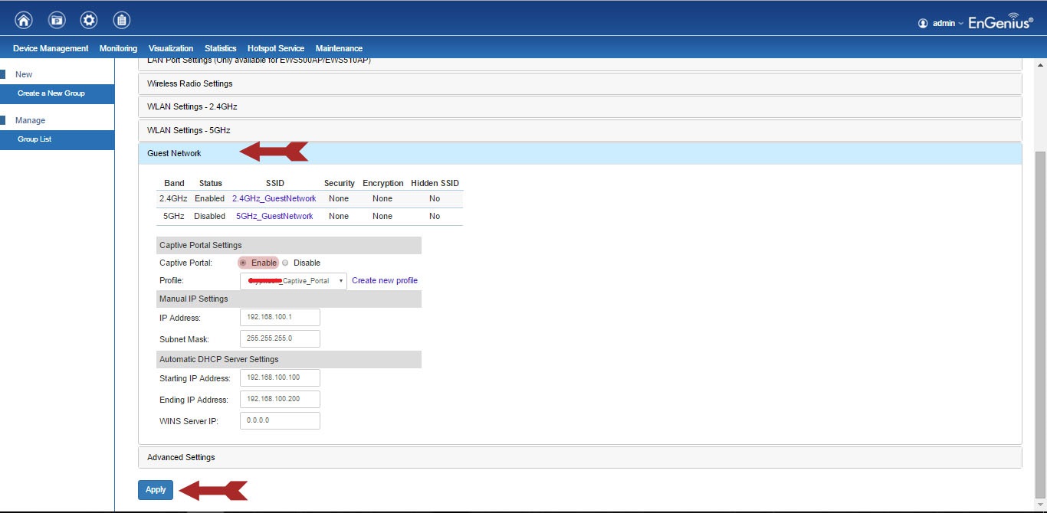Click the Apply button
Image resolution: width=1047 pixels, height=513 pixels.
(x=156, y=489)
